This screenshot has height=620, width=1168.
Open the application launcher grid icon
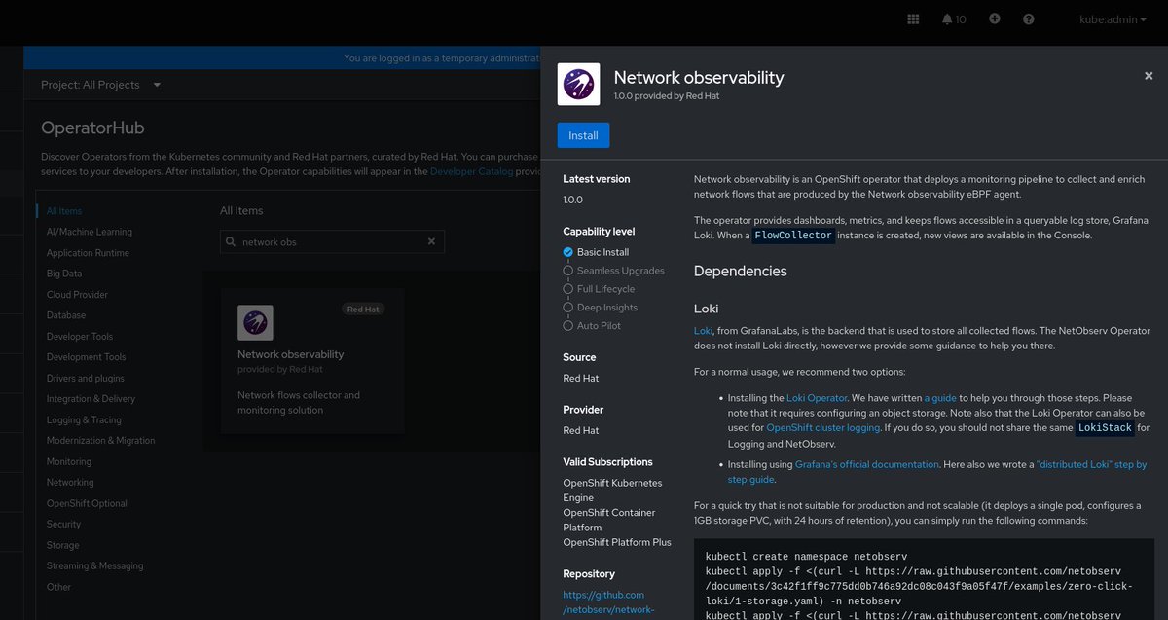click(913, 18)
